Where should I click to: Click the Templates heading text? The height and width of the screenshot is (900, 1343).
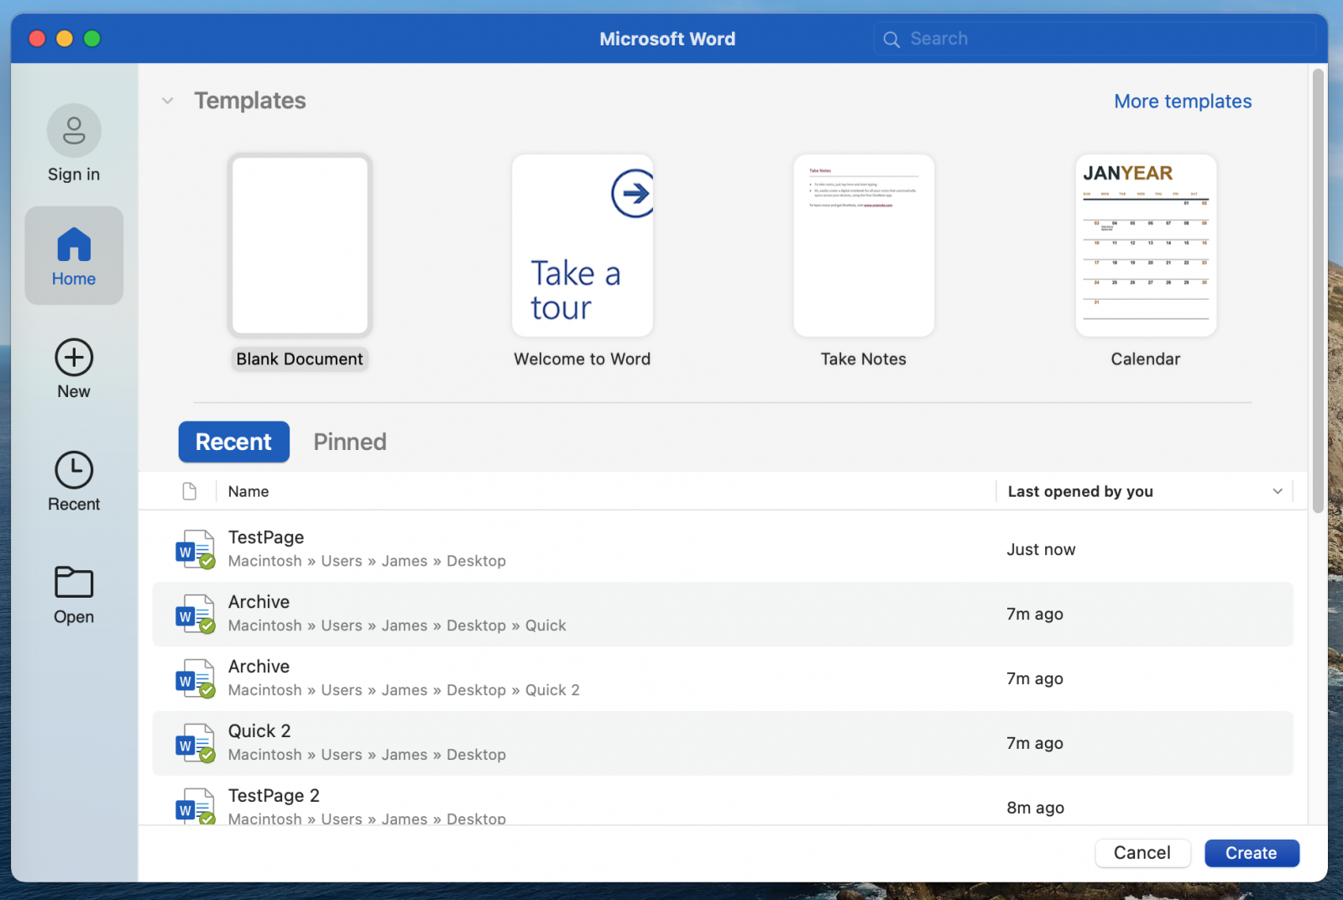tap(250, 101)
